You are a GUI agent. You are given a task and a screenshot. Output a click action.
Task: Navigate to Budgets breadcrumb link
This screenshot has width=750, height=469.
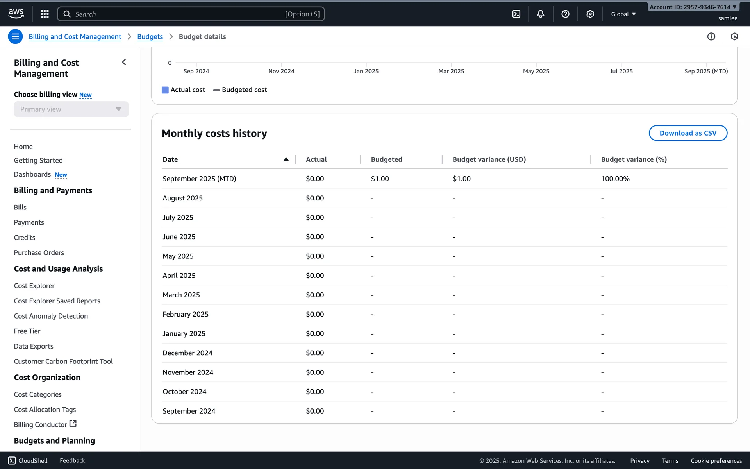pos(150,36)
